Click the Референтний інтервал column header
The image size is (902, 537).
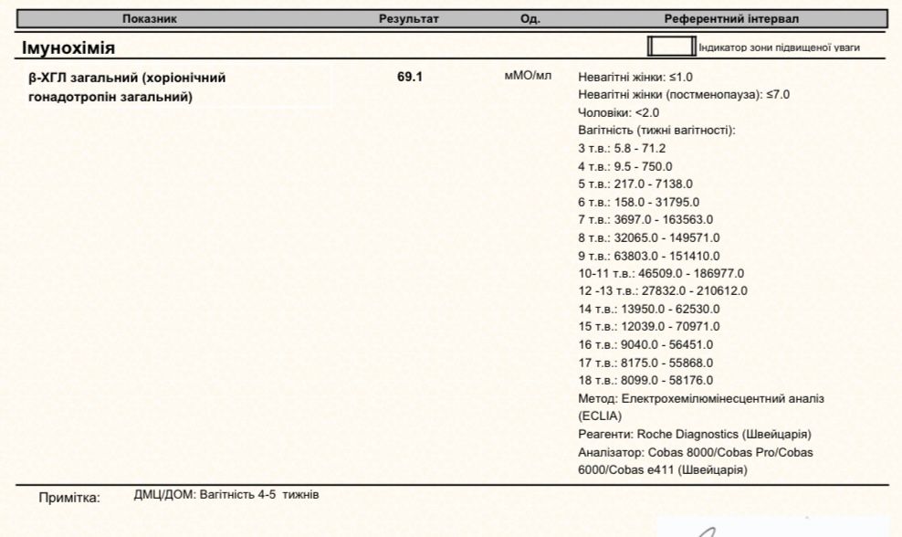tap(731, 18)
